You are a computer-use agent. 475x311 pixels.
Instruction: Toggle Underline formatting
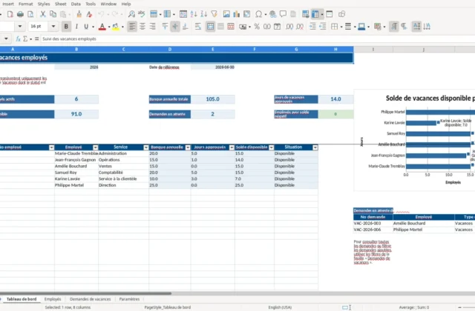[86, 27]
